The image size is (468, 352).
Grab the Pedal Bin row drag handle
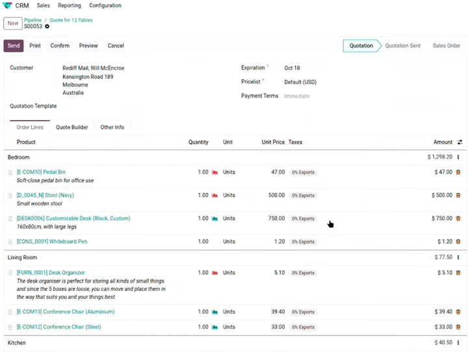pyautogui.click(x=10, y=172)
